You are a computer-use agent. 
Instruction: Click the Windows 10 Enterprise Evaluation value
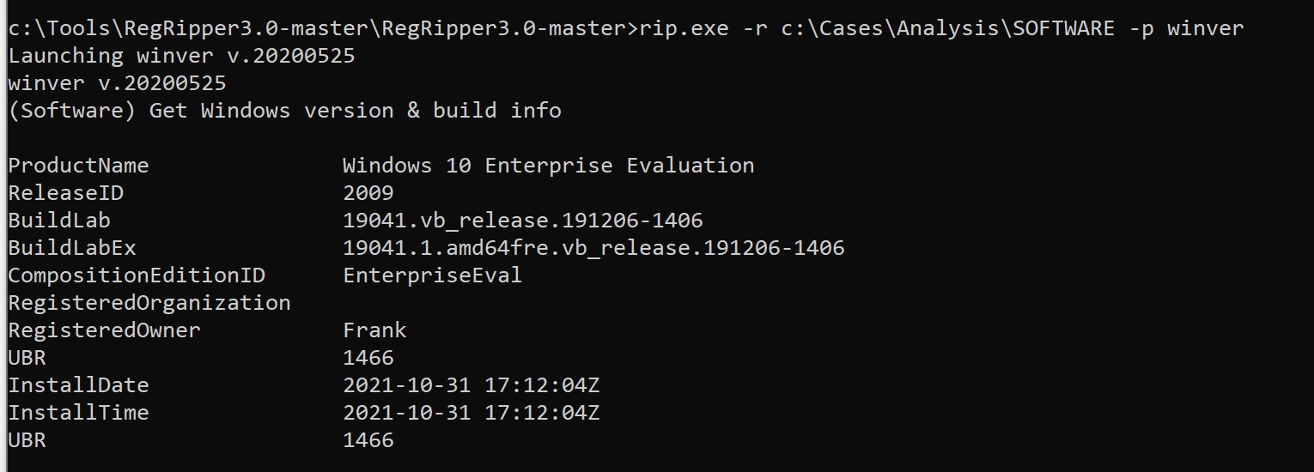click(x=549, y=166)
